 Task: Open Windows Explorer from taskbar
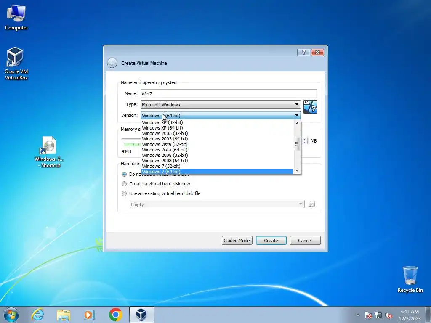[x=64, y=315]
